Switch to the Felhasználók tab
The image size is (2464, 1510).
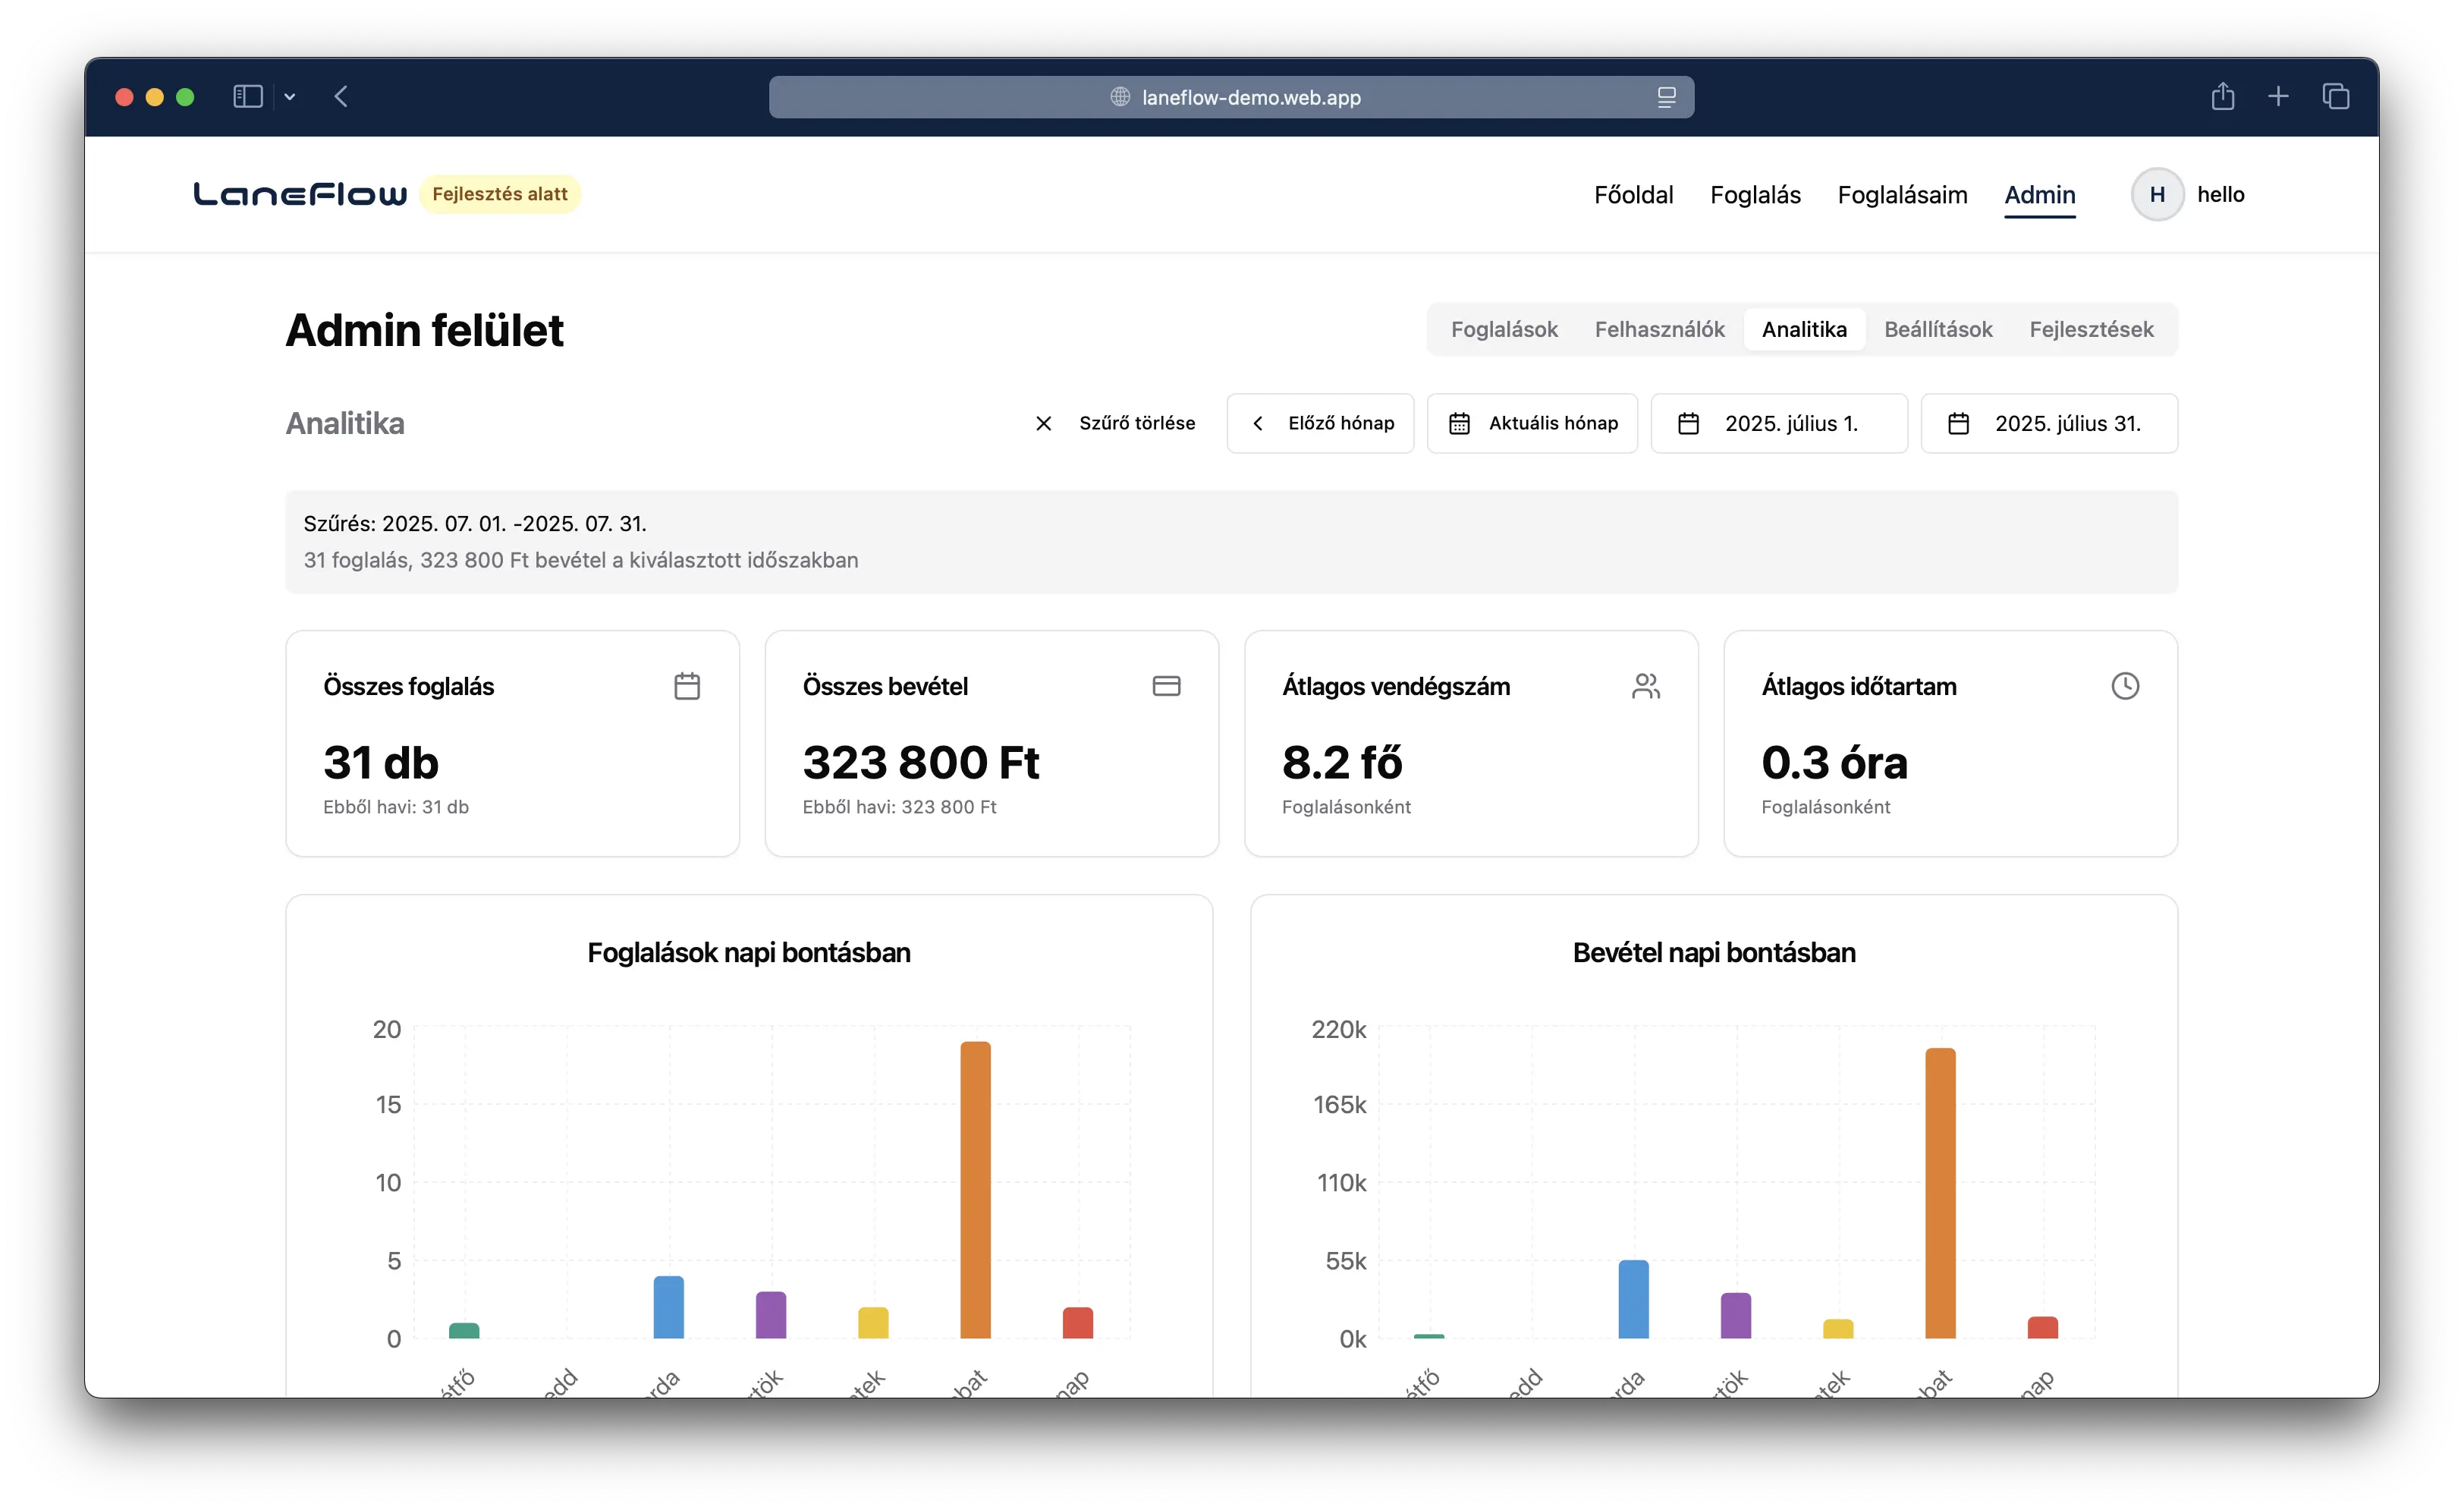(1659, 329)
